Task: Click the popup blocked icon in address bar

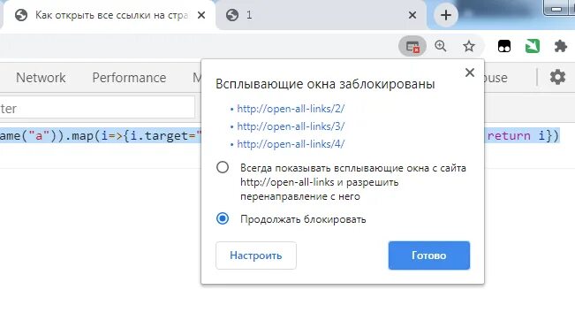Action: (x=412, y=47)
